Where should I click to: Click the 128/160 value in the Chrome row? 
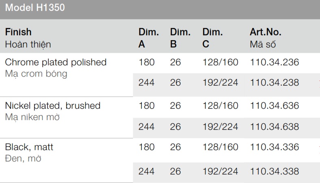click(x=220, y=62)
